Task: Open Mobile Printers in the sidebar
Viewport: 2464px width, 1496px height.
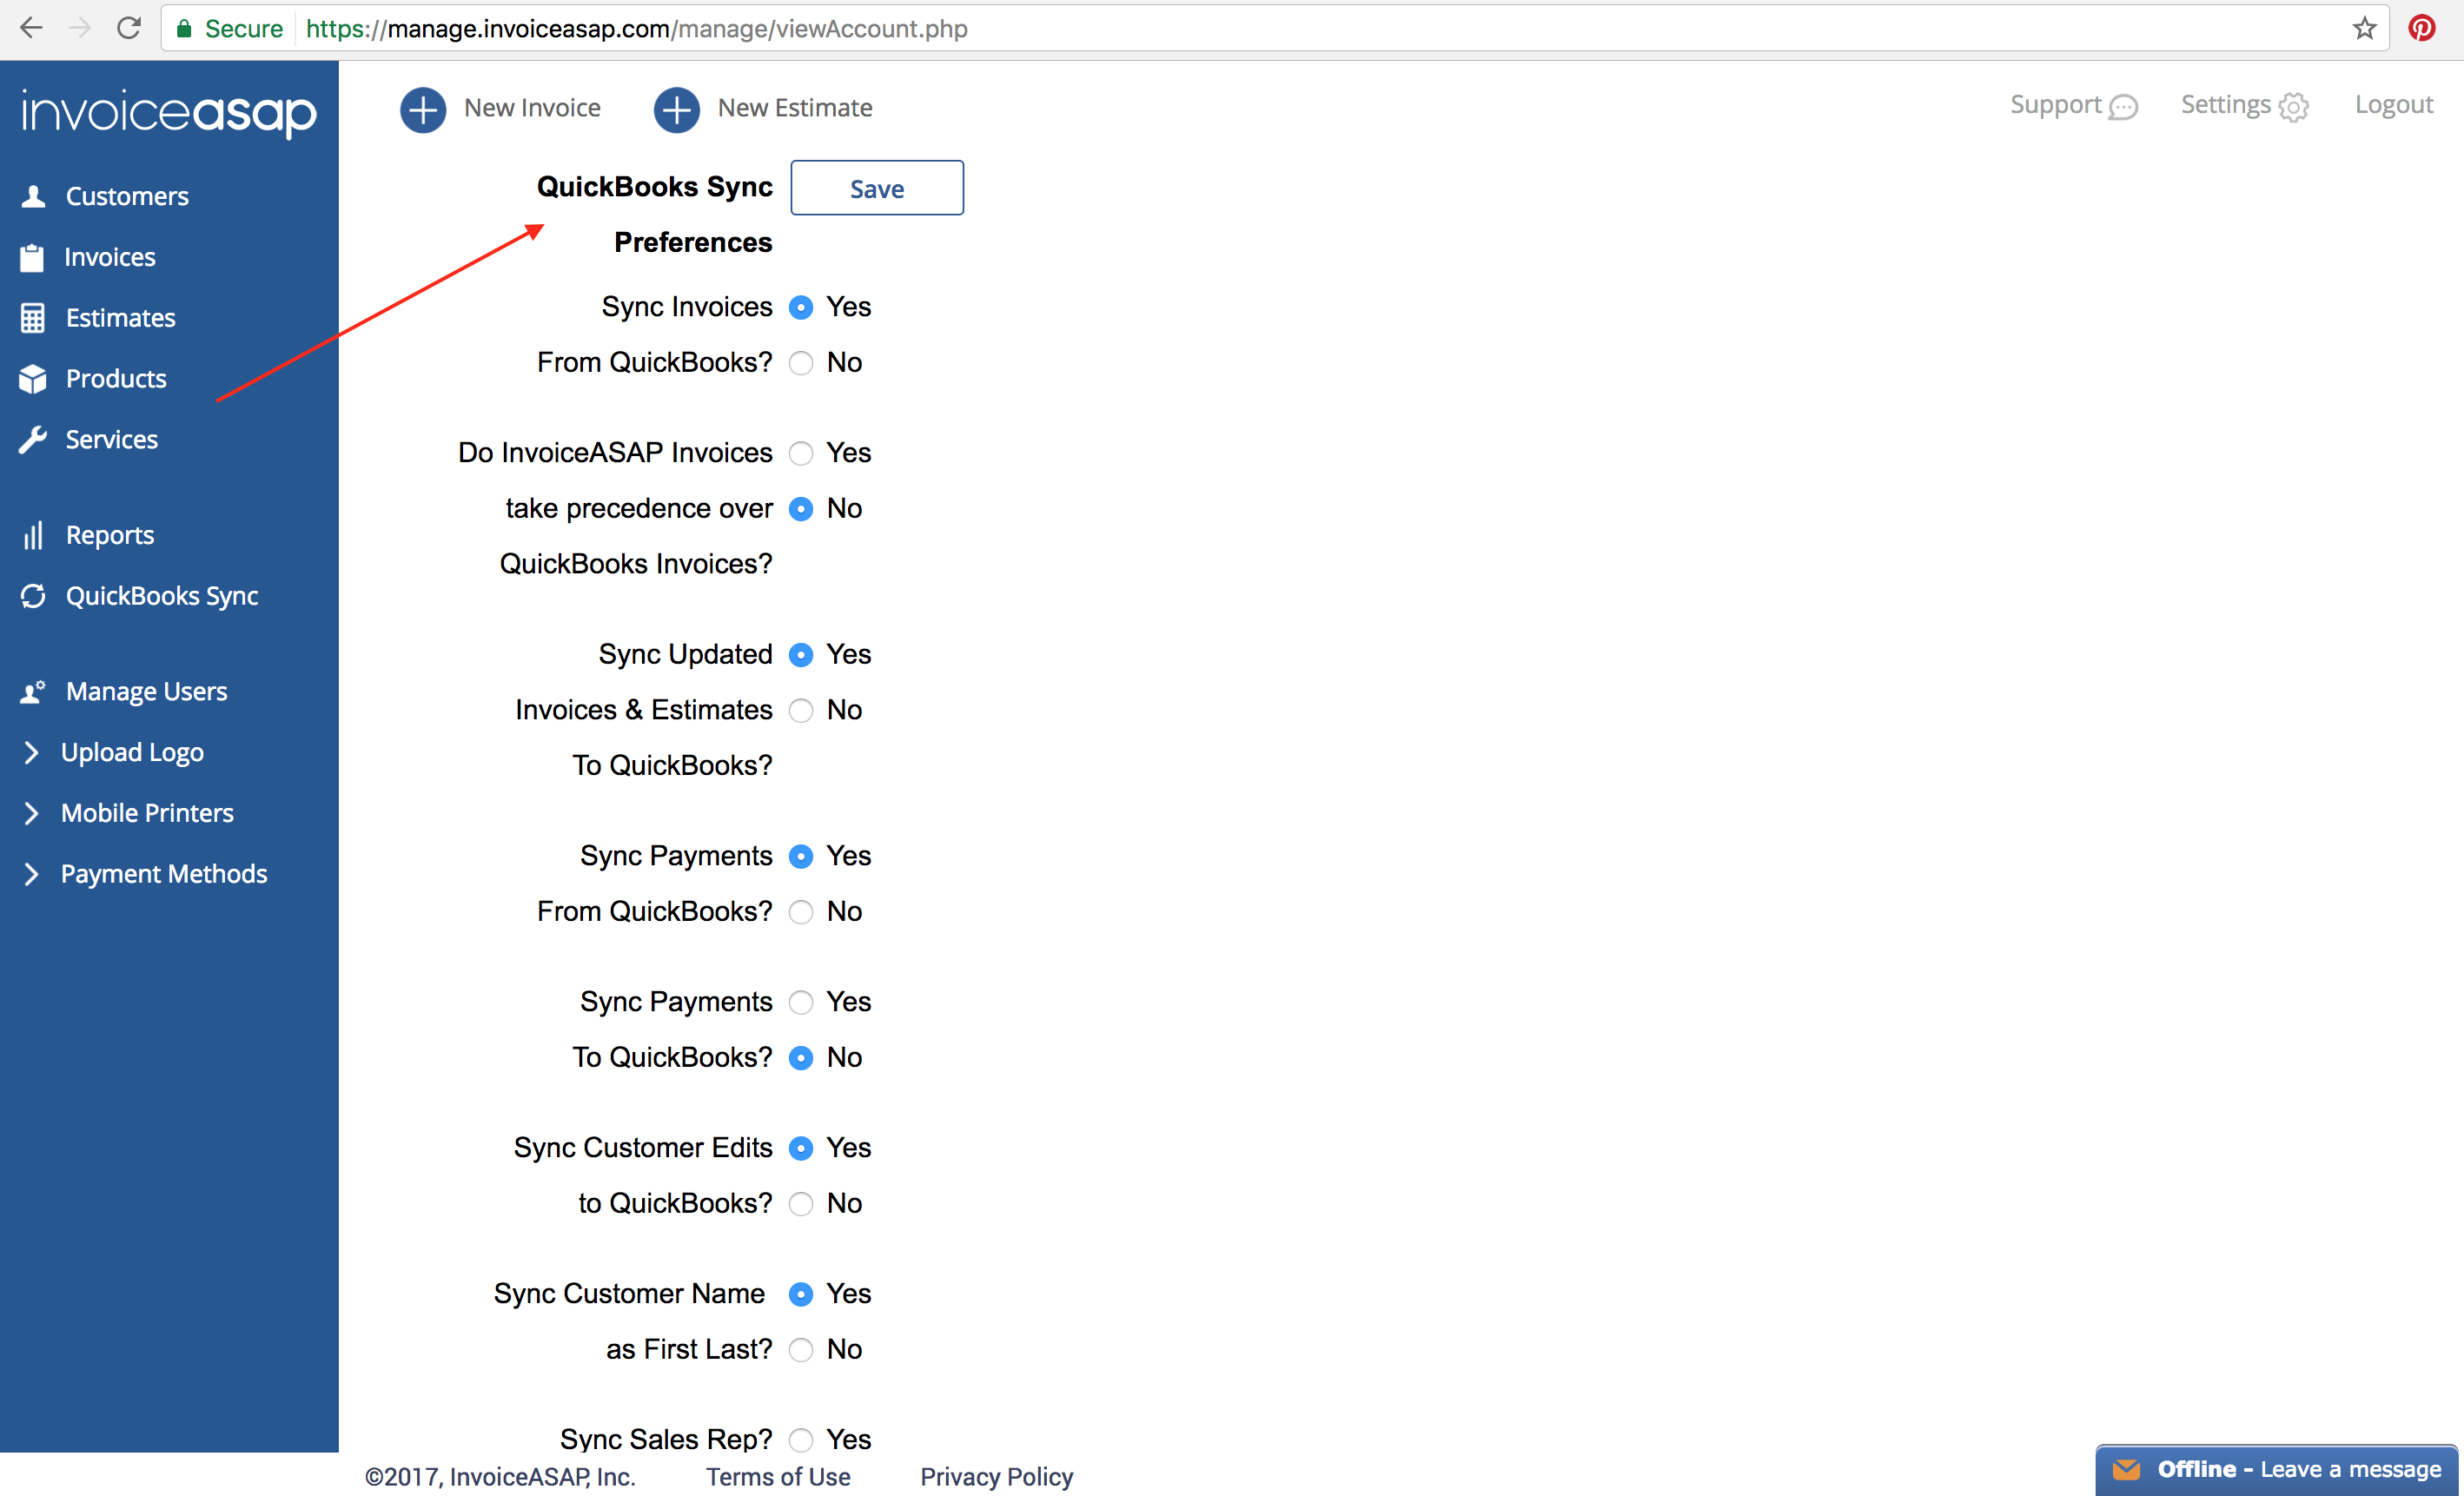Action: coord(147,813)
